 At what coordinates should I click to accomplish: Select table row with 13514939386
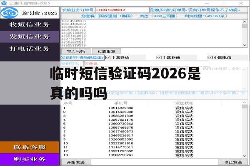(x=152, y=108)
